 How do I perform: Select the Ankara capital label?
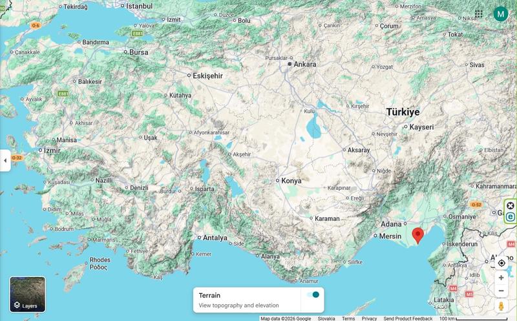(x=304, y=65)
